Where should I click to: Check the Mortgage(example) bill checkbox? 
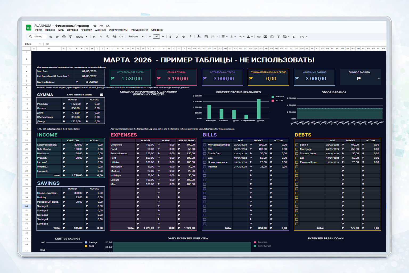point(204,145)
